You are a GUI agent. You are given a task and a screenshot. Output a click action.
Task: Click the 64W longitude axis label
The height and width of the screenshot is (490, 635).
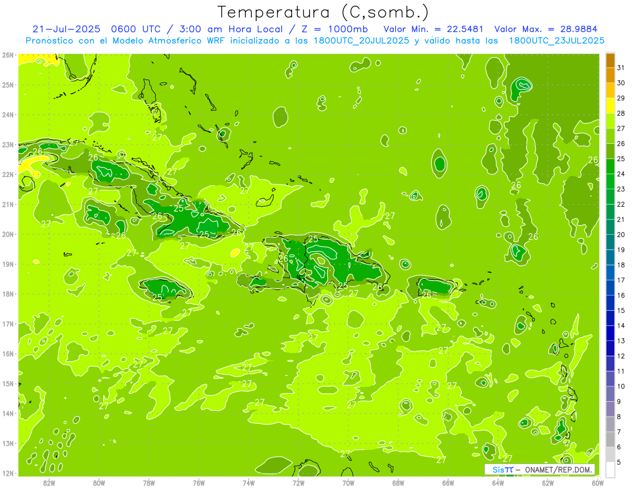tap(498, 483)
